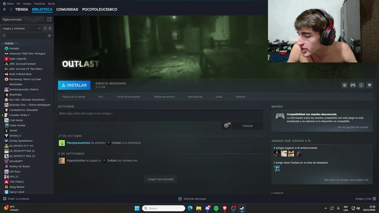Open POCOYOLEUCEMICO profile section
The height and width of the screenshot is (213, 379).
click(x=100, y=9)
